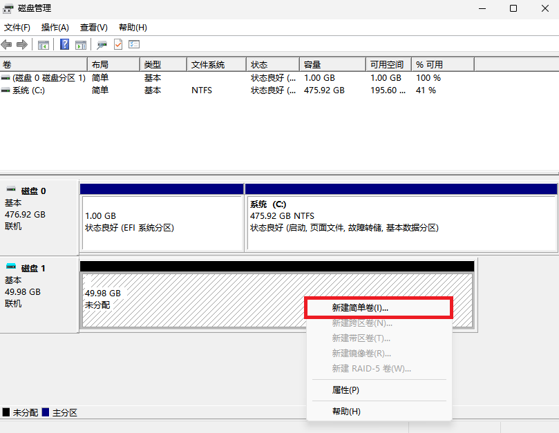
Task: Click the Back arrow in toolbar
Action: pyautogui.click(x=6, y=45)
